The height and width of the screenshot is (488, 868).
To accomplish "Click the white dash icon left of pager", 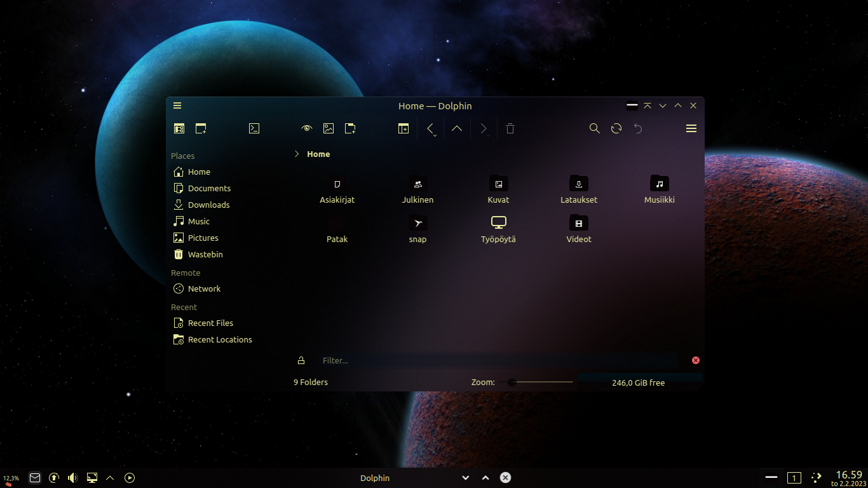I will tap(771, 477).
